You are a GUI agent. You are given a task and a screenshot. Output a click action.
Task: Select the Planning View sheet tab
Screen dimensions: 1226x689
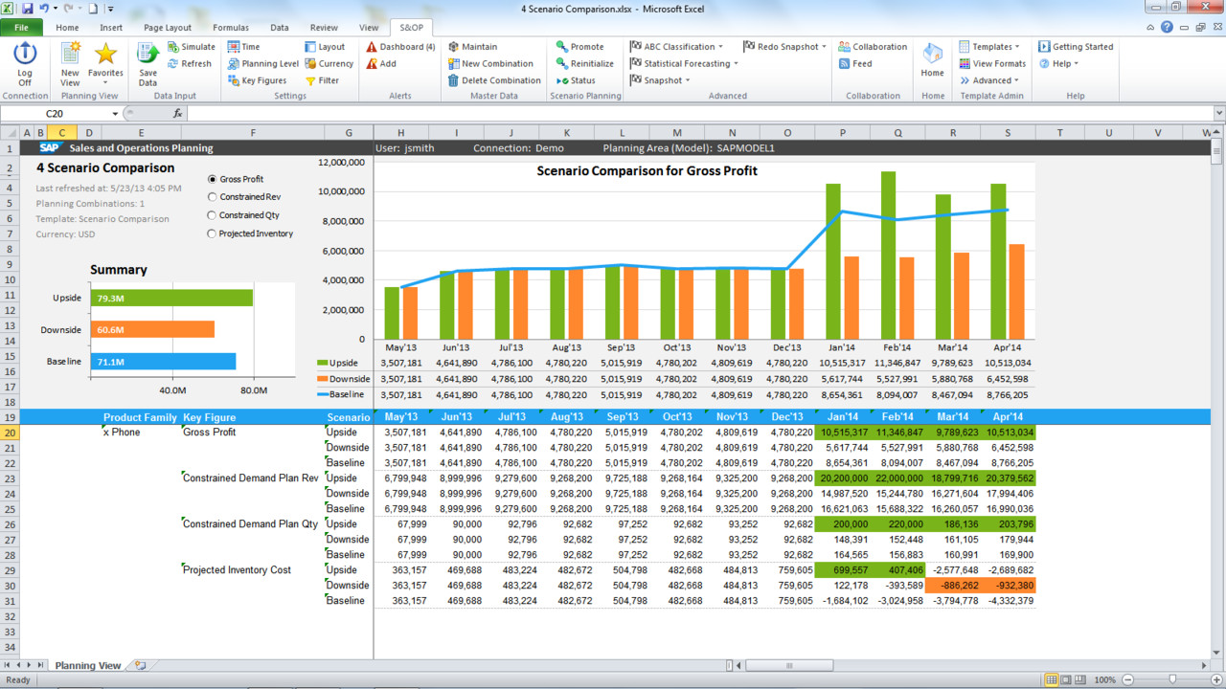(x=88, y=665)
